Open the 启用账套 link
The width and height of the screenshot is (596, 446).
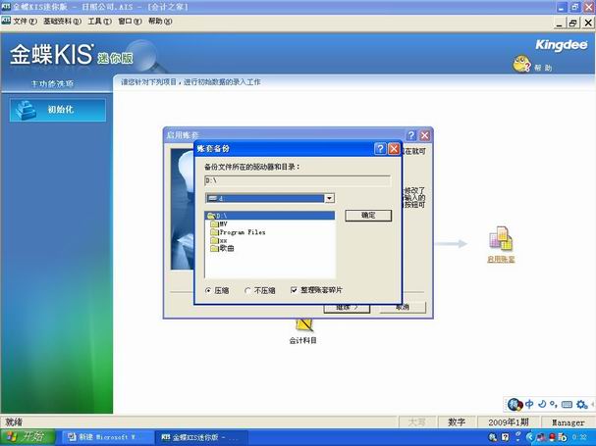pyautogui.click(x=501, y=260)
